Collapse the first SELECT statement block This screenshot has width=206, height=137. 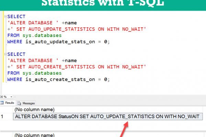[5, 16]
